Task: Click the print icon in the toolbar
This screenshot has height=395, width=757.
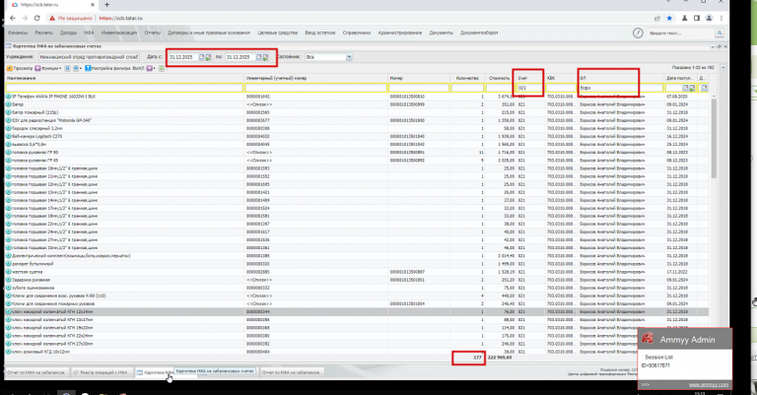Action: (76, 69)
